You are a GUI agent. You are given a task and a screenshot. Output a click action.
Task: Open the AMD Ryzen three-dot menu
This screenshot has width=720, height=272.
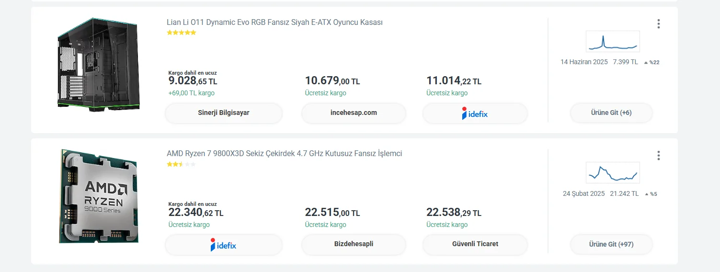click(x=659, y=156)
